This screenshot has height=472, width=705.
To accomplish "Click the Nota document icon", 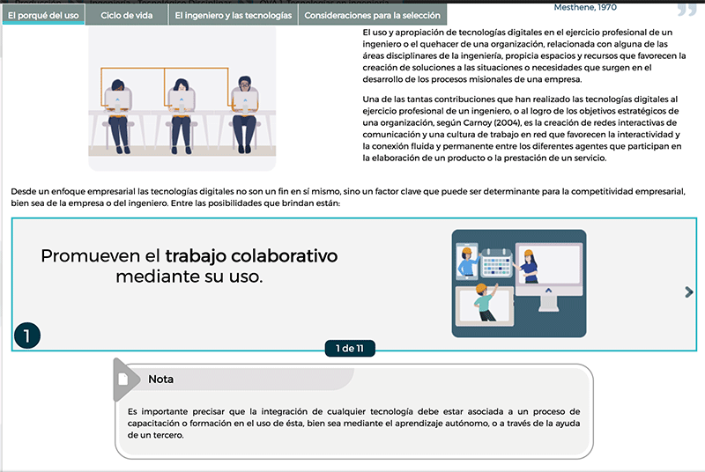I will point(124,379).
